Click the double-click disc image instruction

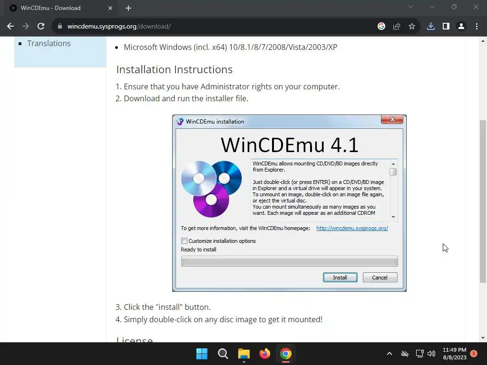223,319
